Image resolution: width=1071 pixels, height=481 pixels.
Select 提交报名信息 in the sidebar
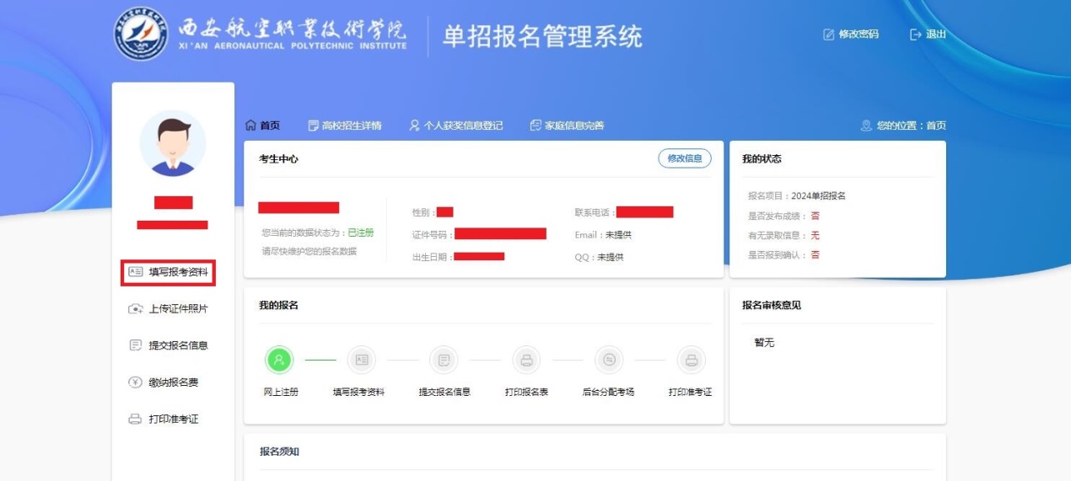pyautogui.click(x=168, y=345)
